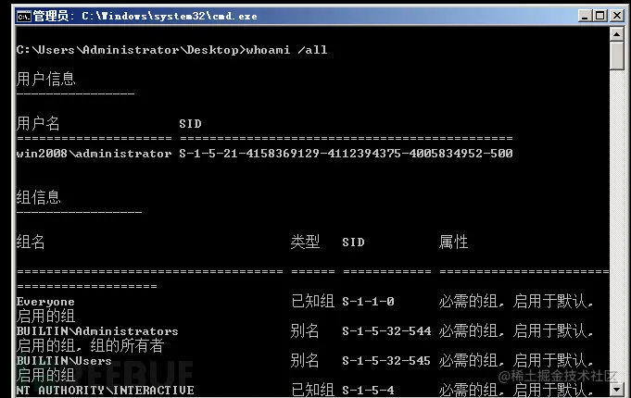This screenshot has height=398, width=631.
Task: Click the 'whoami /all' command text
Action: point(286,50)
